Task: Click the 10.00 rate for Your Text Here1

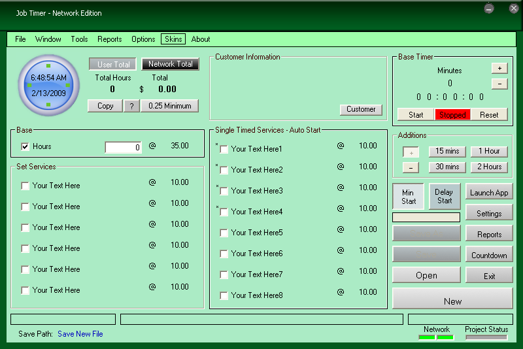Action: point(367,146)
